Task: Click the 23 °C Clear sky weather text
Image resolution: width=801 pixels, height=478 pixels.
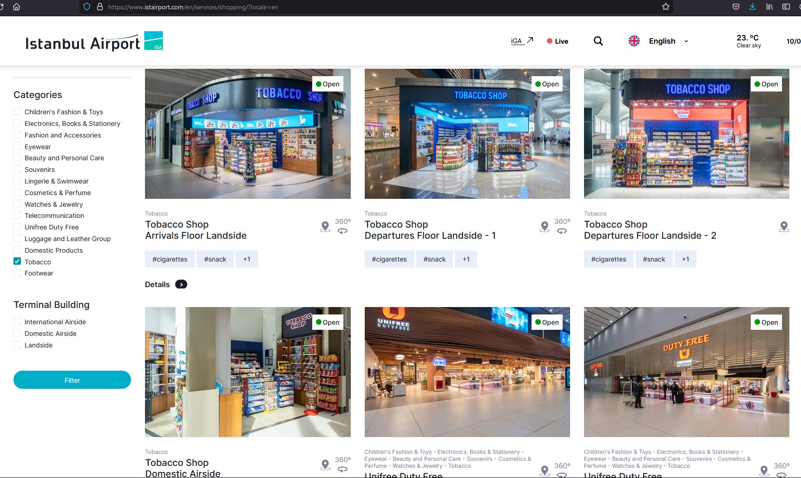Action: pos(748,41)
